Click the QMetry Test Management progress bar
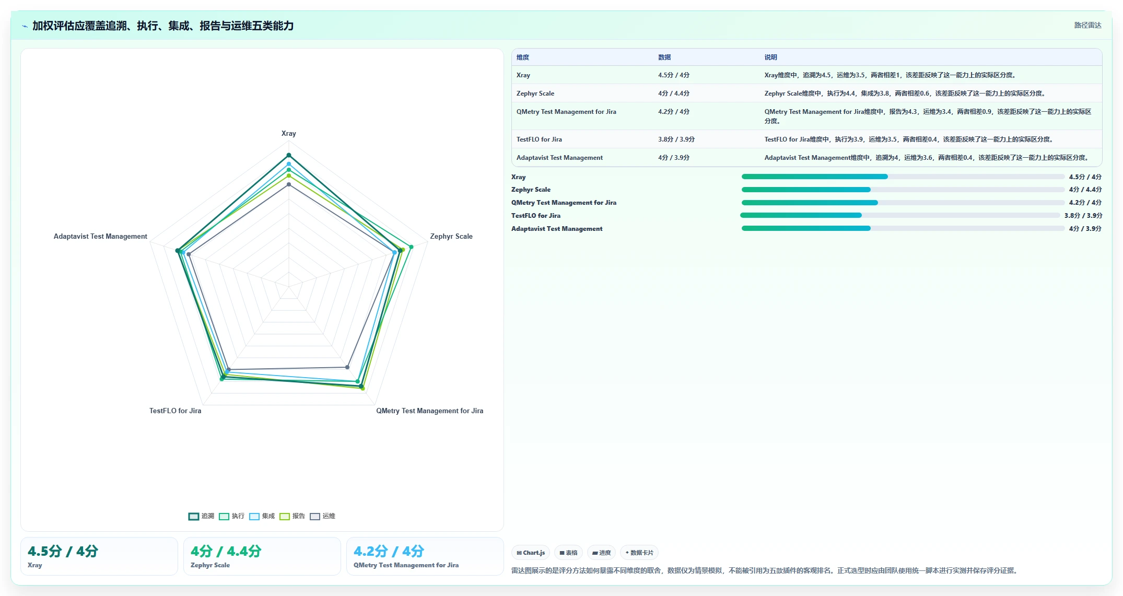1123x596 pixels. [903, 203]
